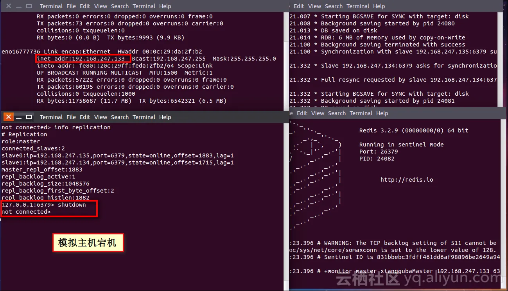Open Edit menu in ifconfig terminal
Viewport: 508px width, 291px height.
pos(85,6)
